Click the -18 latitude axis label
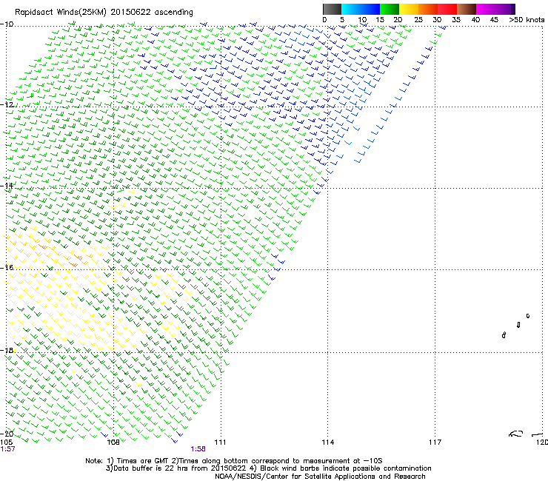548x481 pixels. (7, 350)
